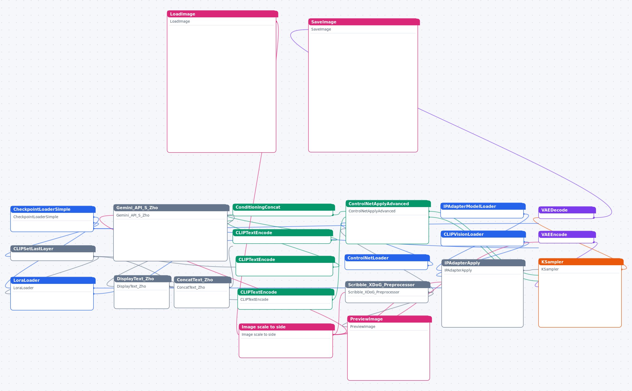Viewport: 632px width, 391px height.
Task: Click the CheckpointLoaderSimple node header
Action: click(x=53, y=209)
